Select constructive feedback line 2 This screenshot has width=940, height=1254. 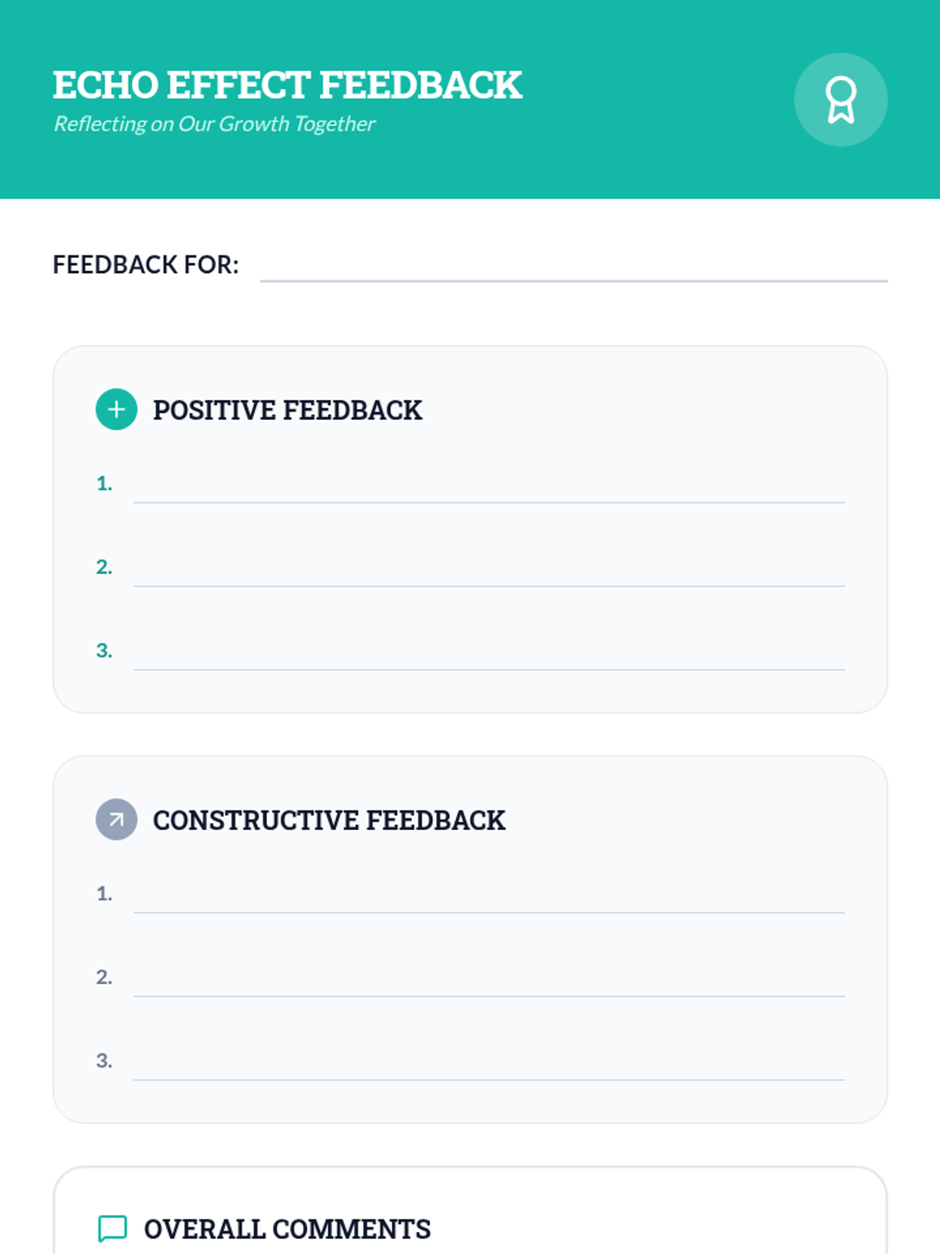tap(489, 980)
